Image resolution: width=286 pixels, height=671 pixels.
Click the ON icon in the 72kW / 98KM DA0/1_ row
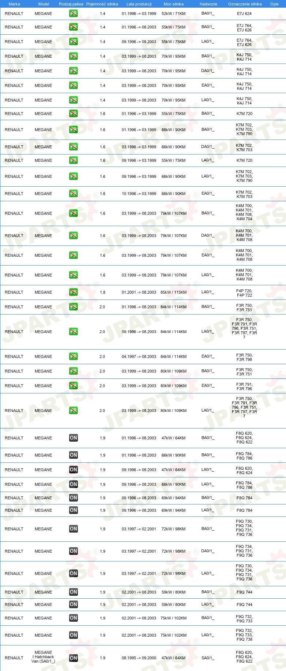click(x=74, y=551)
